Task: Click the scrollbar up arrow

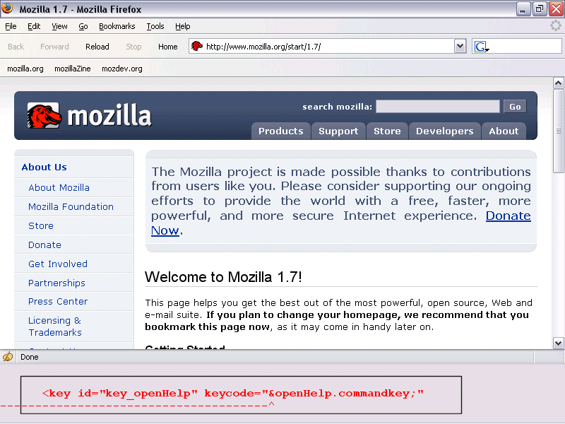Action: click(x=558, y=82)
